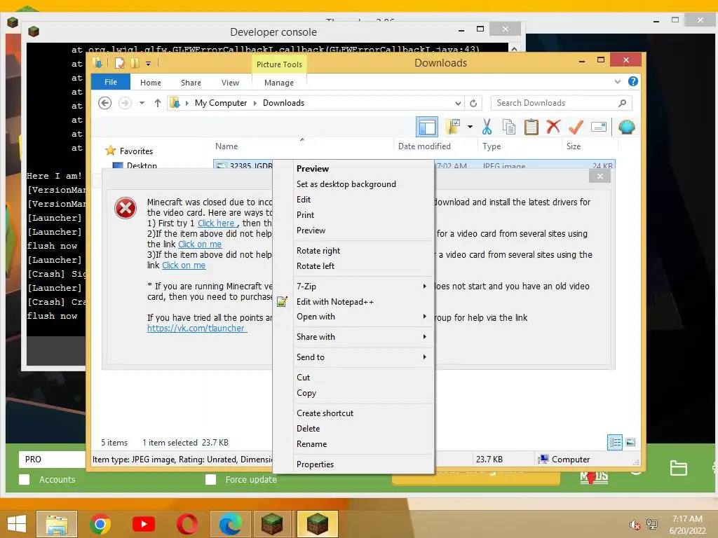Switch to the Home ribbon tab
718x538 pixels.
(151, 83)
